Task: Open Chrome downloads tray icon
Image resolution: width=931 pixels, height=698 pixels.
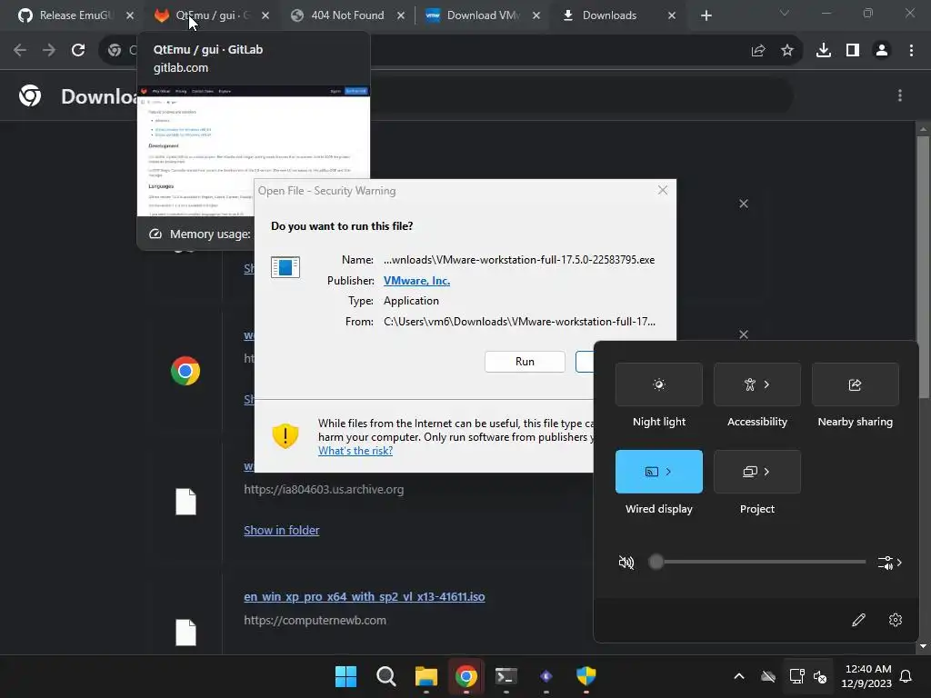Action: [824, 51]
